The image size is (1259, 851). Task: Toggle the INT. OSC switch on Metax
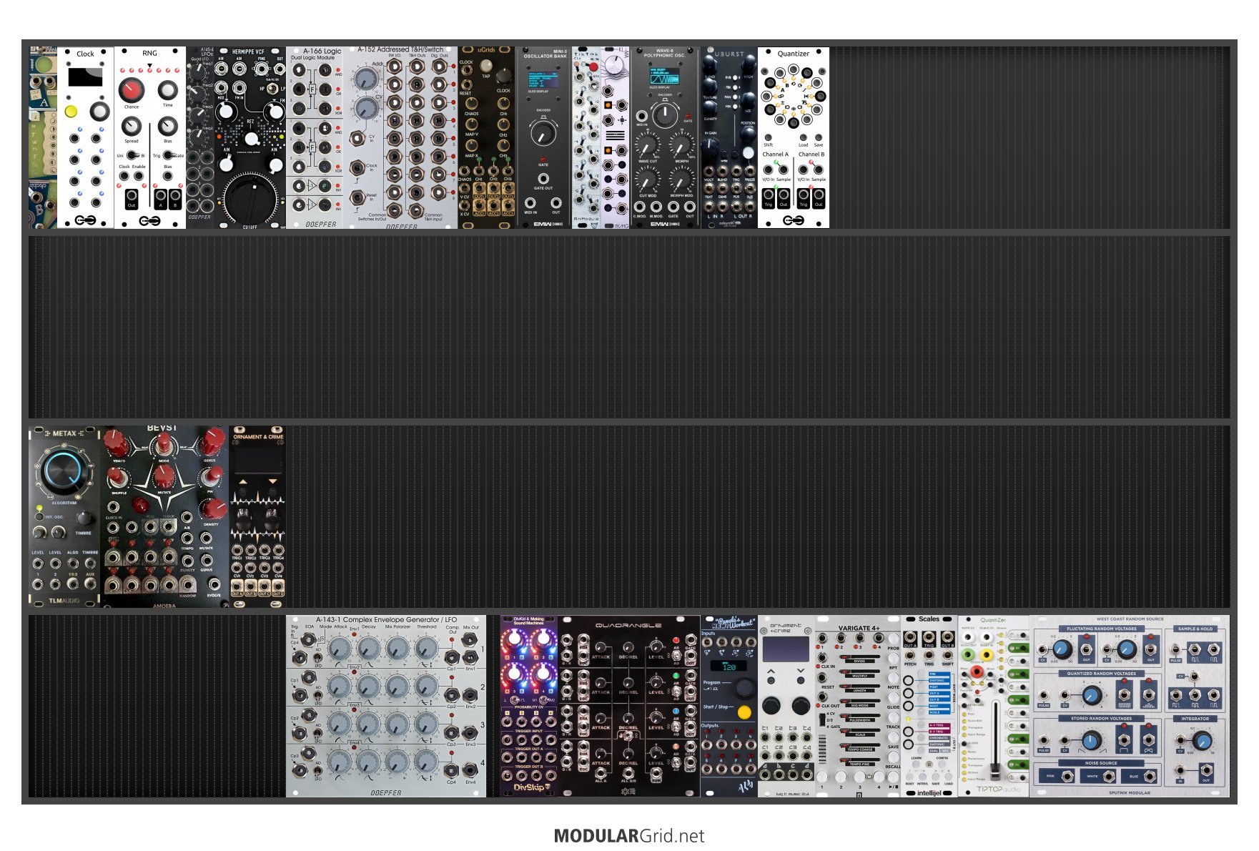(x=40, y=516)
